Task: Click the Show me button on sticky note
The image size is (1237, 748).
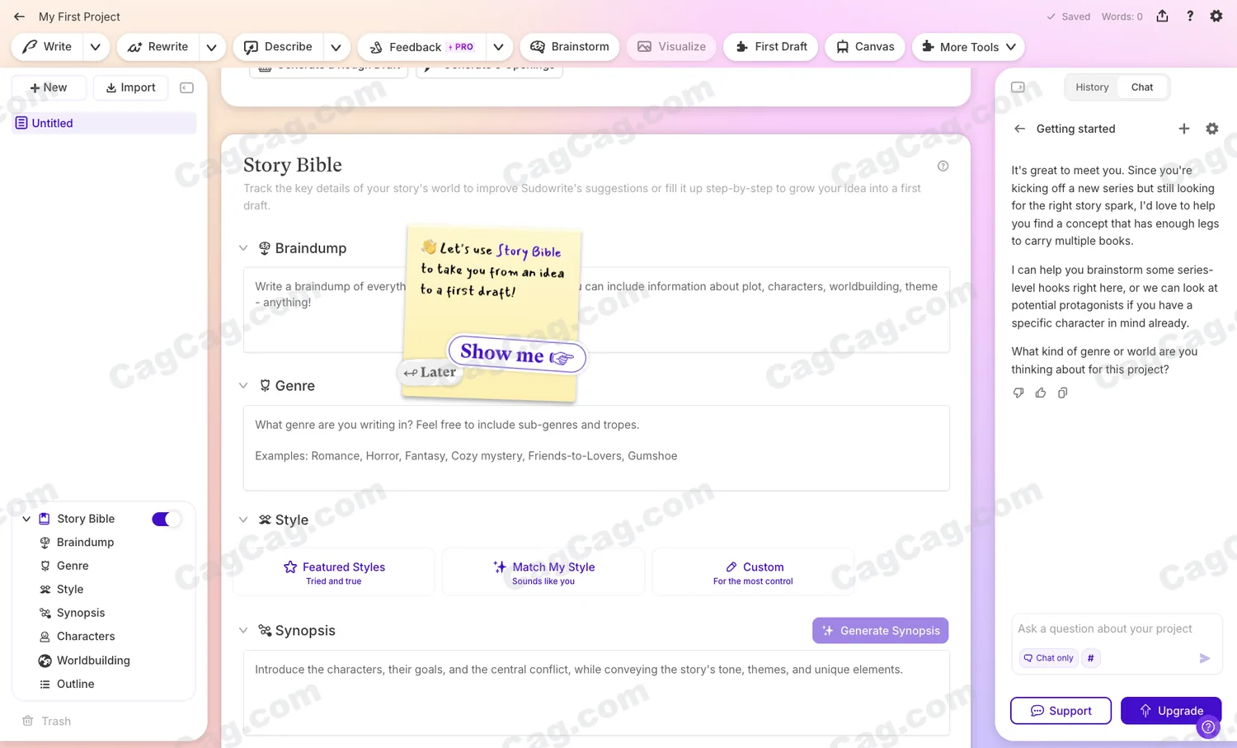Action: 517,354
